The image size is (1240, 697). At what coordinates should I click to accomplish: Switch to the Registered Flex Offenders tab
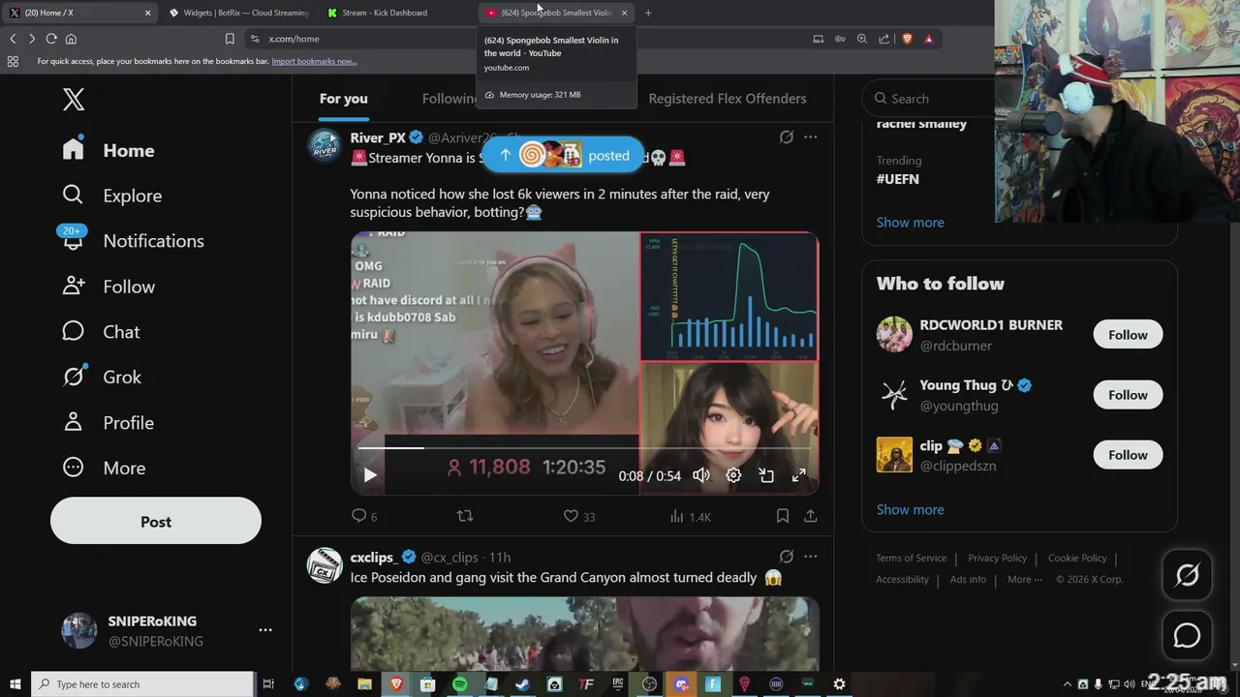tap(727, 99)
